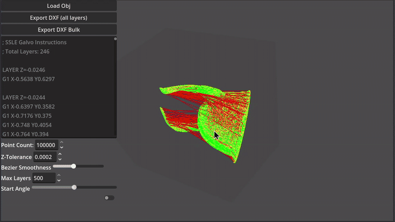Decrement Z-Tolerance using down arrow
Screen dimensions: 395x222
[x=60, y=159]
